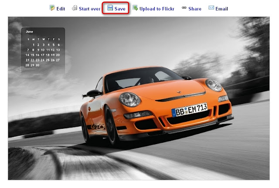
Task: Click the Edit pencil icon
Action: pos(52,8)
